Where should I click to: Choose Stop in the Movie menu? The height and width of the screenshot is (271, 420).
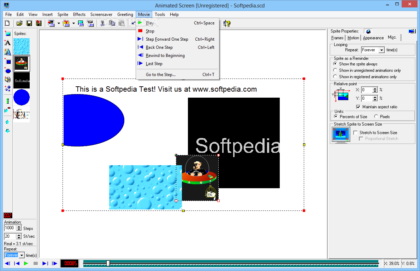click(x=178, y=31)
